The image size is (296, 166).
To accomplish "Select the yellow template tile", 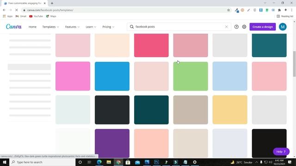I will [x=230, y=110].
